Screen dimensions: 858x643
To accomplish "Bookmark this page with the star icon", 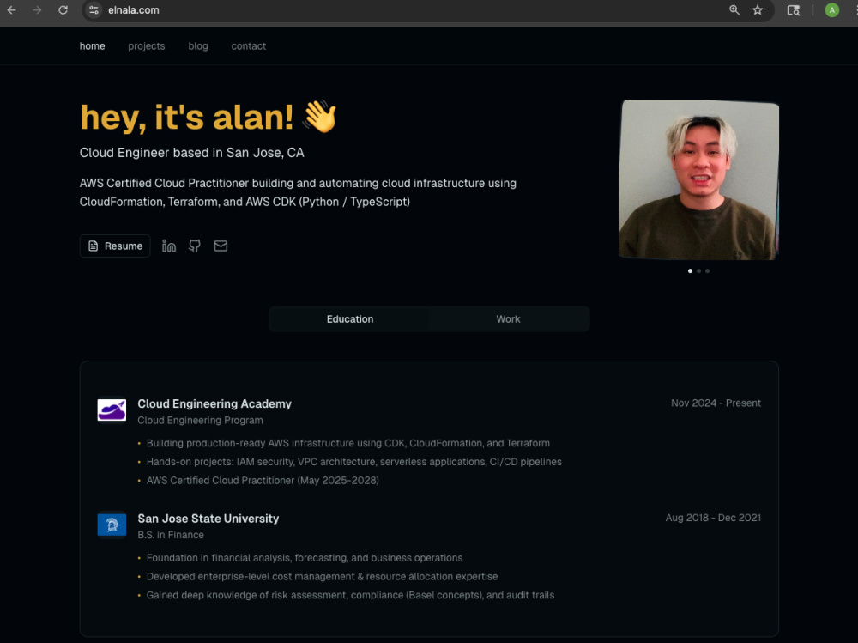I will coord(758,9).
